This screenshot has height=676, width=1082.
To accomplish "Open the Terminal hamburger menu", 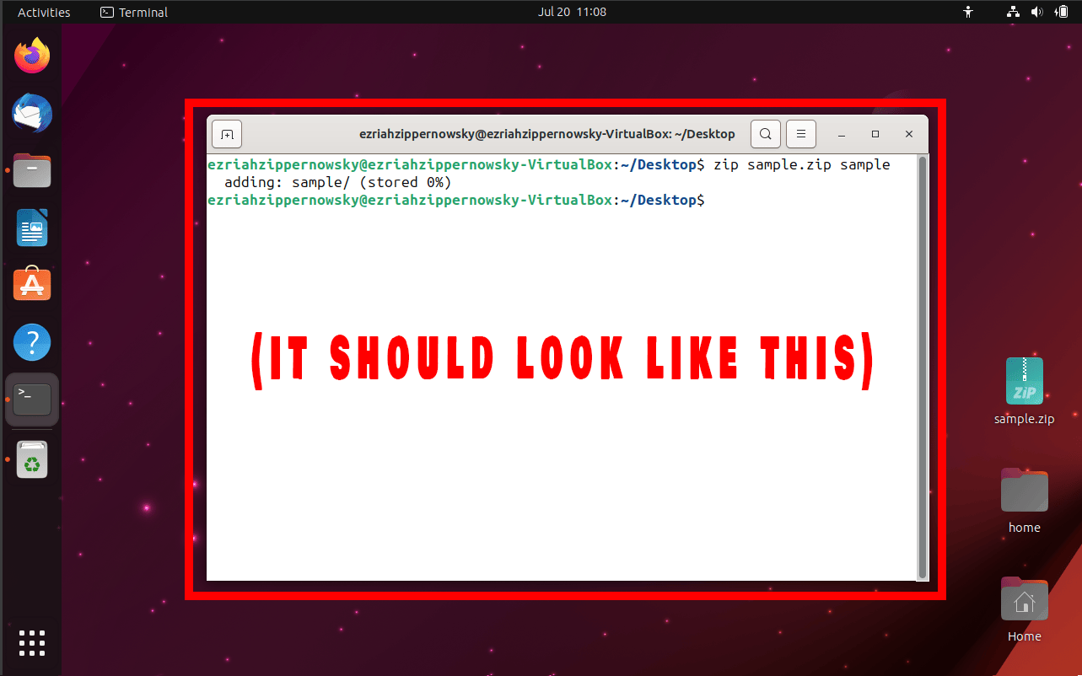I will tap(800, 133).
